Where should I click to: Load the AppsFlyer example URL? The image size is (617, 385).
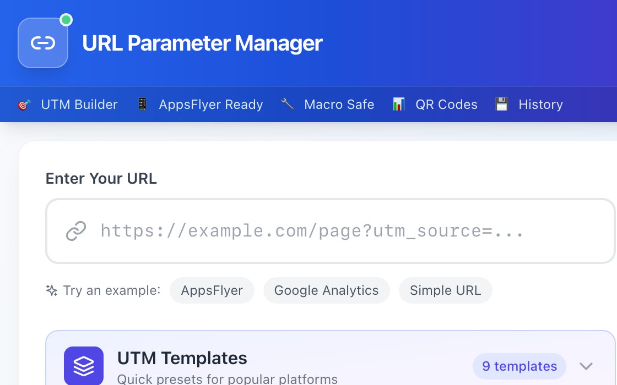pyautogui.click(x=212, y=290)
